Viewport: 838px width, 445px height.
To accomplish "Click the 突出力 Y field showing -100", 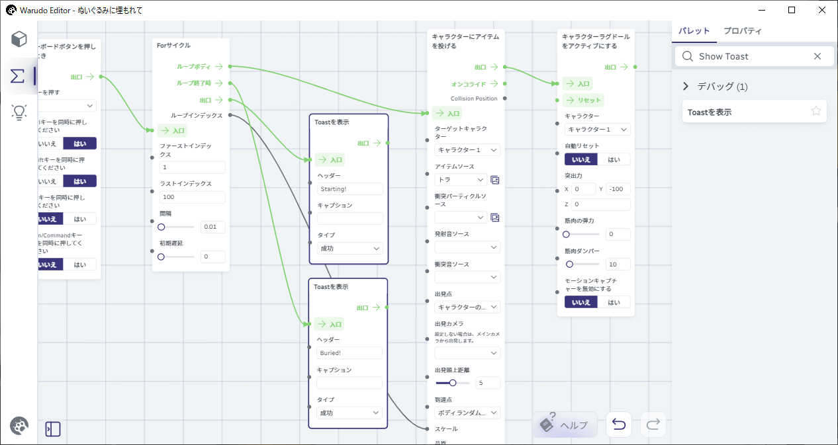I will pyautogui.click(x=618, y=189).
